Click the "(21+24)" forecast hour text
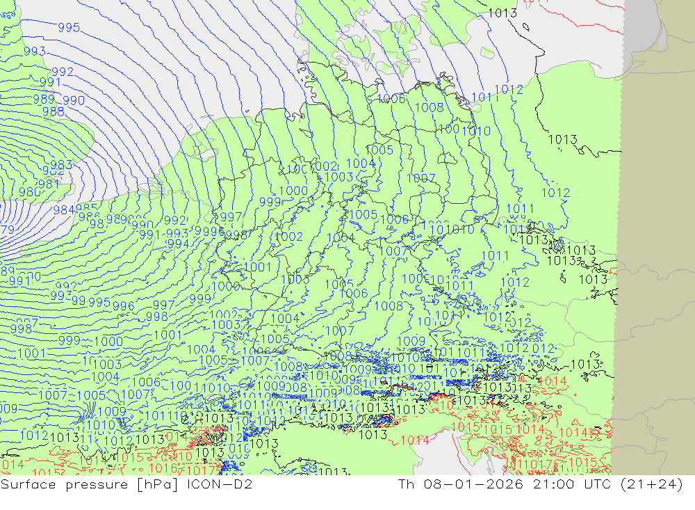Image resolution: width=695 pixels, height=510 pixels. point(652,484)
